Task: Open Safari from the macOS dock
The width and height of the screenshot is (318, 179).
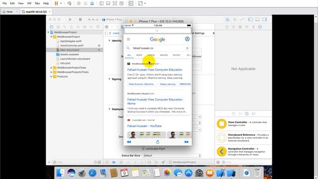Action: [92, 173]
